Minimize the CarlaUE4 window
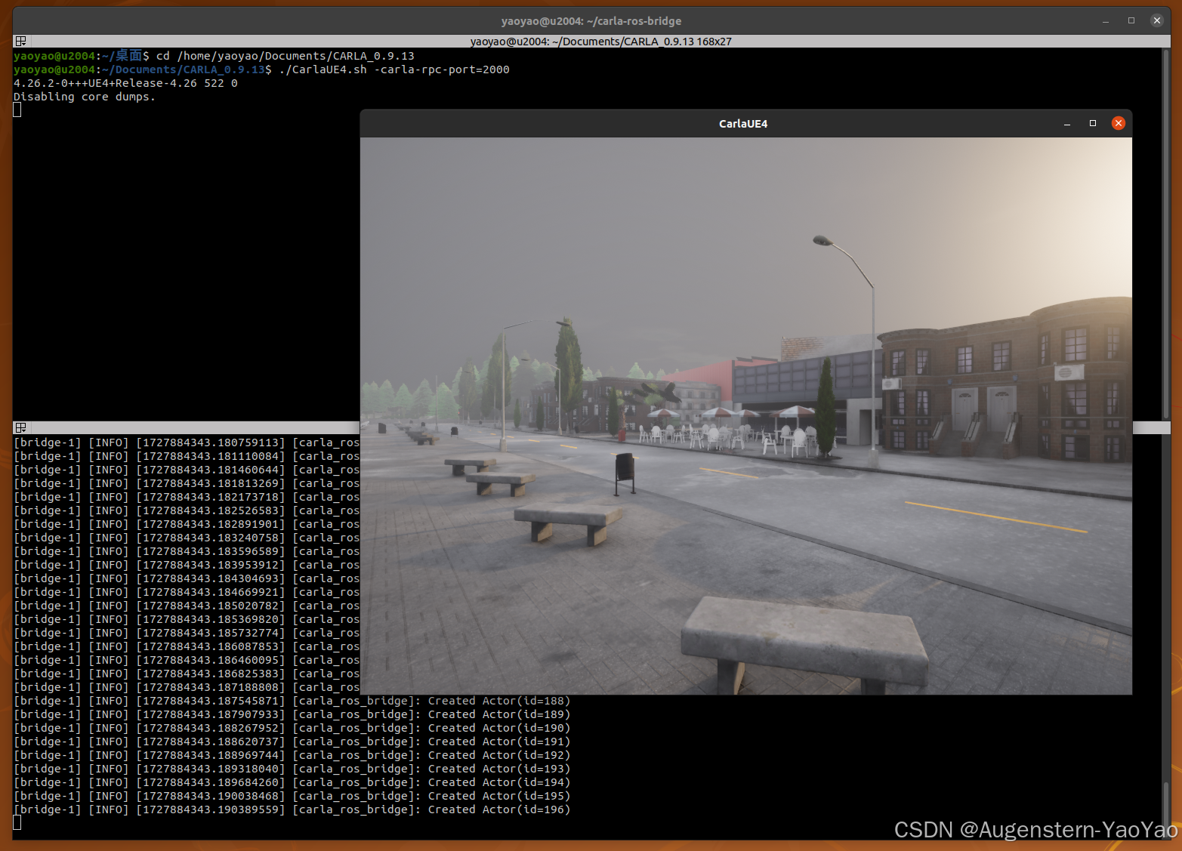The width and height of the screenshot is (1182, 851). 1066,123
